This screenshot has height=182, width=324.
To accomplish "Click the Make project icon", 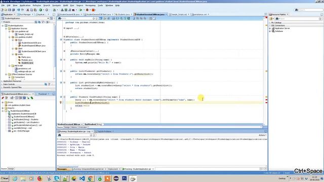I will tap(62, 10).
